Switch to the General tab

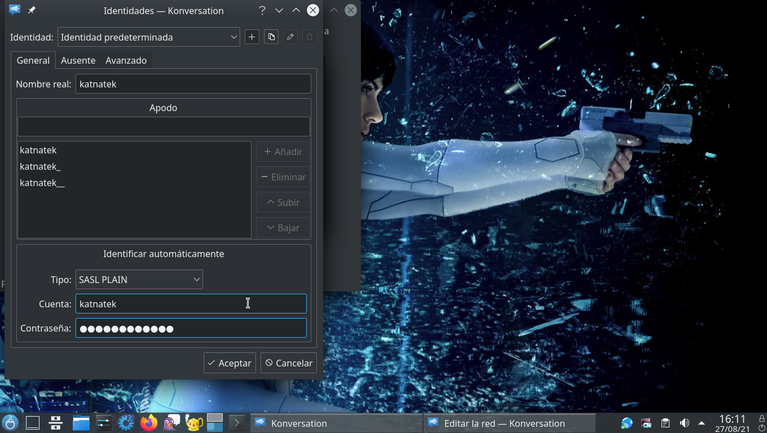pyautogui.click(x=33, y=60)
